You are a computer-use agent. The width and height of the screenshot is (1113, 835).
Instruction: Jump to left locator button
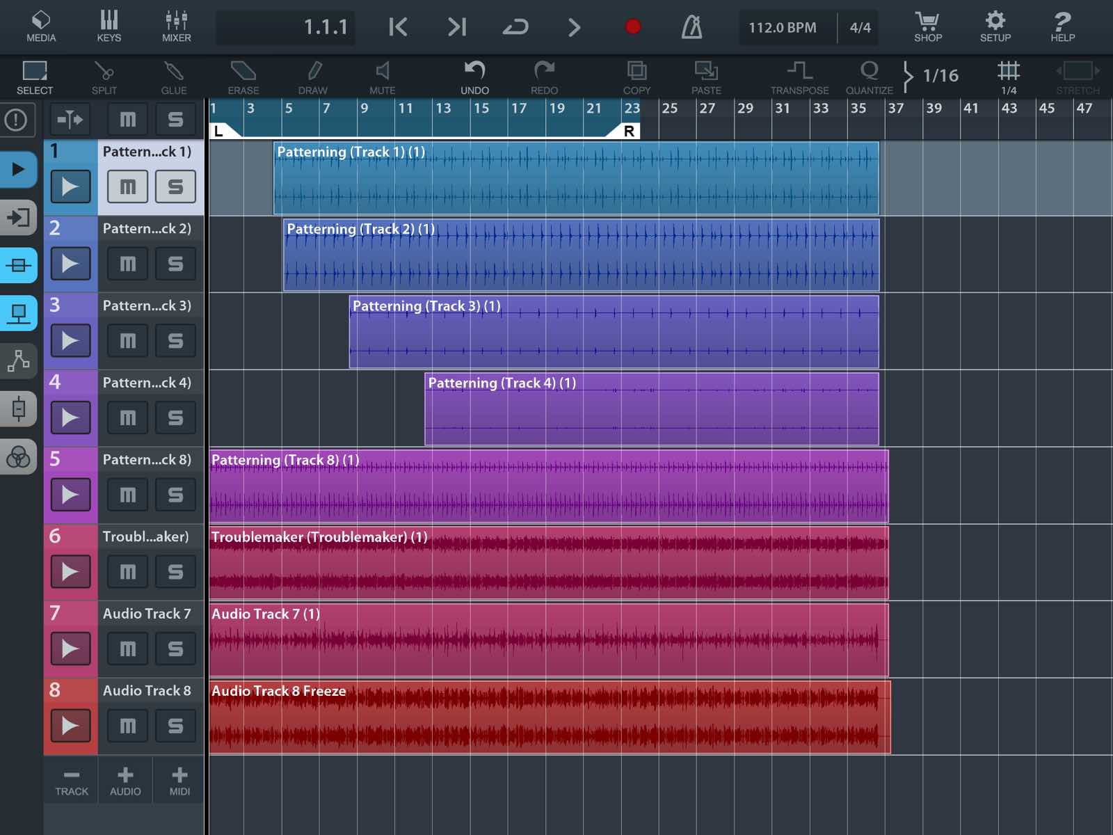coord(398,27)
